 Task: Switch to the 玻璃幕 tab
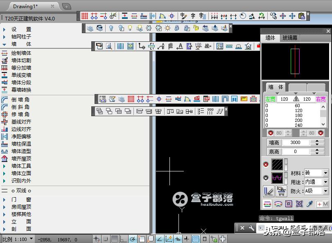click(x=290, y=38)
